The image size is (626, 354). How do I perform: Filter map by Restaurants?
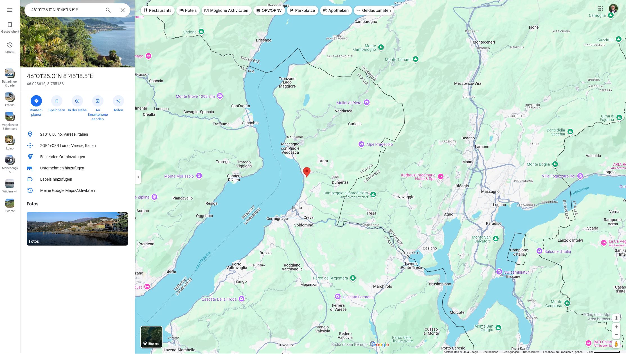(157, 10)
